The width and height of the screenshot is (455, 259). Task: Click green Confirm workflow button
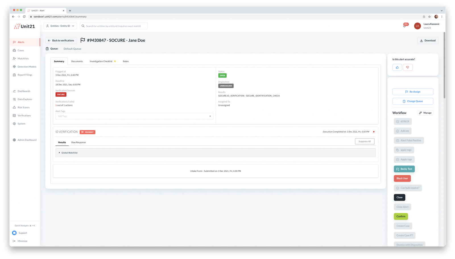click(401, 216)
